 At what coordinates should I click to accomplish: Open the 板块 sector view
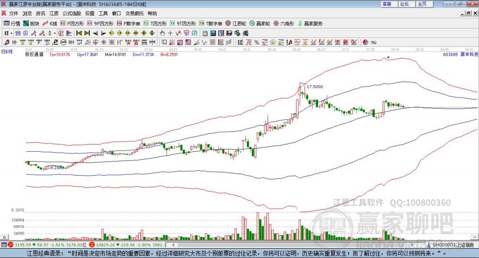tap(31, 23)
